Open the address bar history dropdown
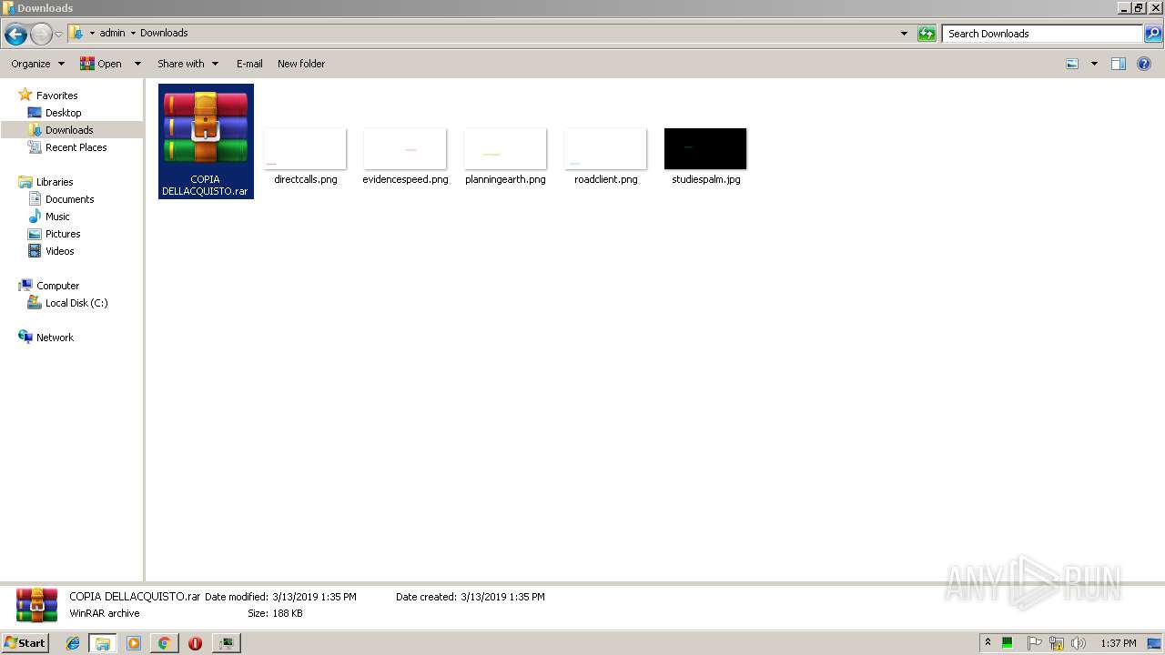1165x655 pixels. pos(904,34)
